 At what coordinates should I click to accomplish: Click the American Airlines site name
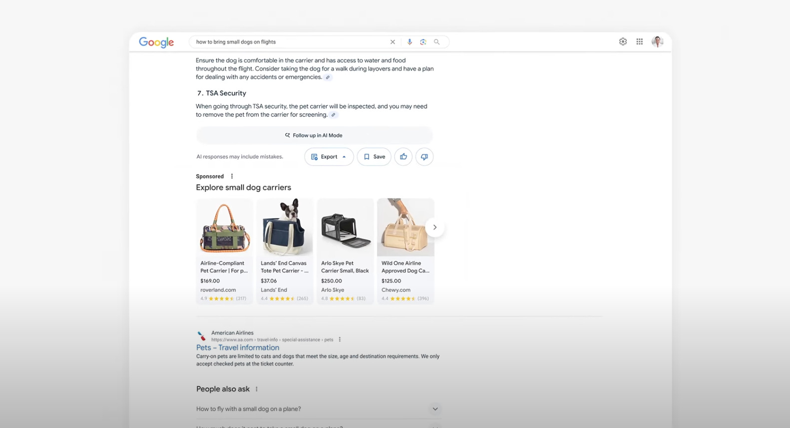[x=232, y=333]
